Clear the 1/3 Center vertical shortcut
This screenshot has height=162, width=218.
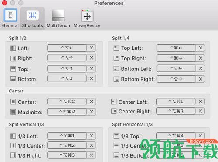point(92,145)
